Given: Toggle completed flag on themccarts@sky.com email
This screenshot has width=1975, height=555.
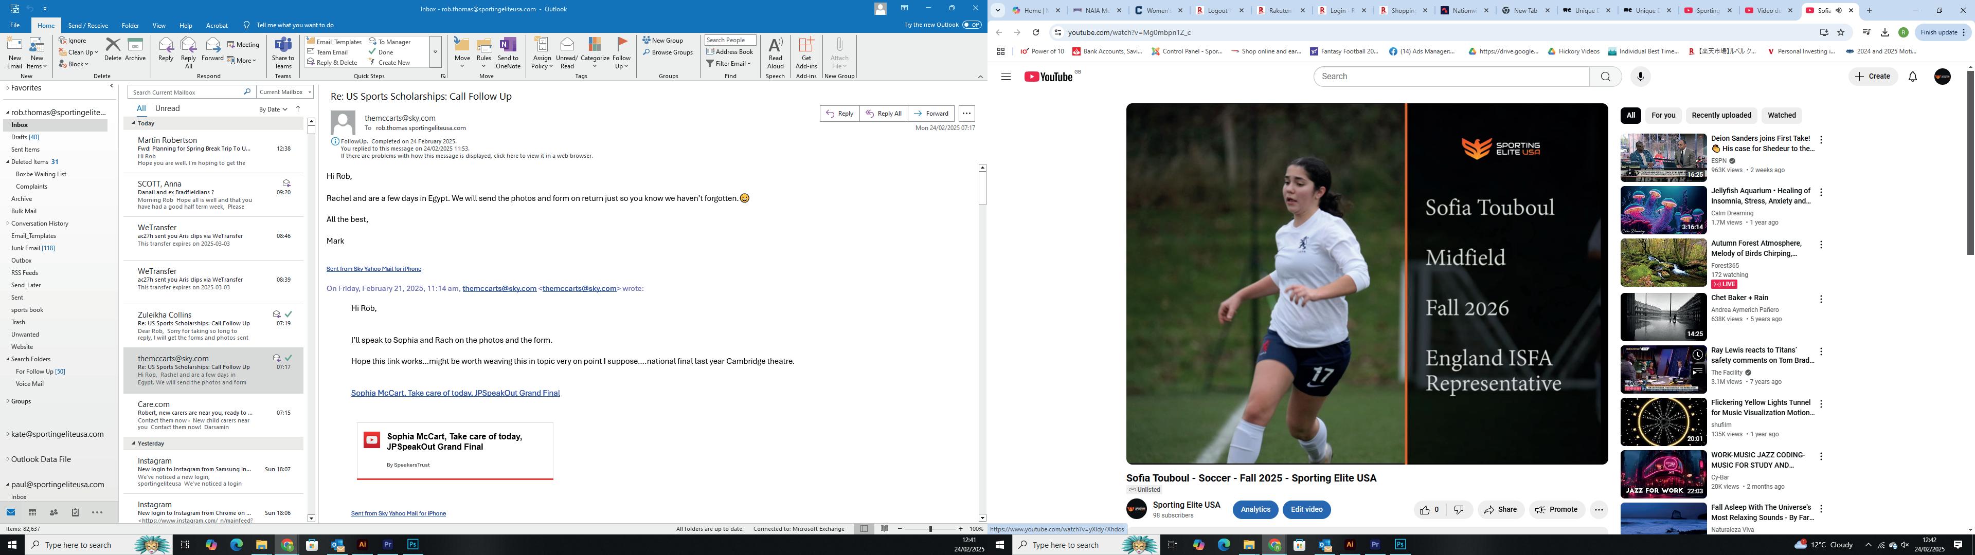Looking at the screenshot, I should [288, 358].
